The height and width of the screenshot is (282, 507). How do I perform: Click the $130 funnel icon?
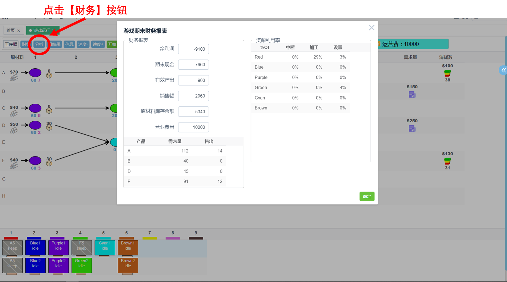447,161
